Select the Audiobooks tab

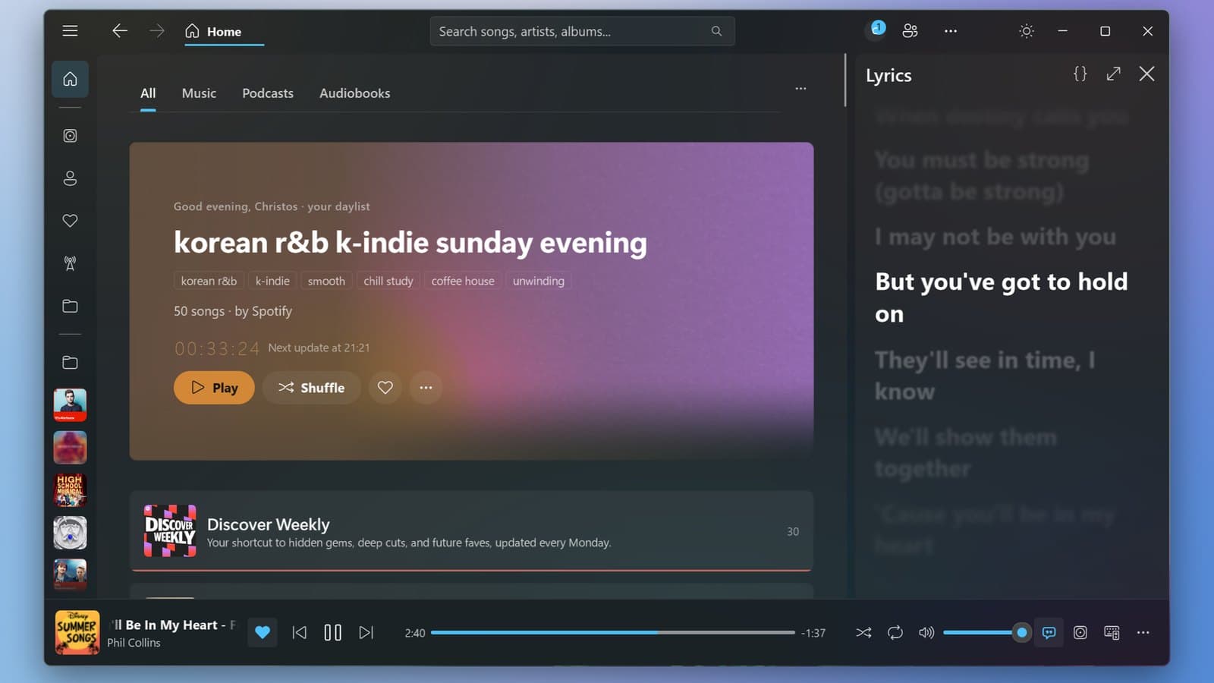pos(354,93)
